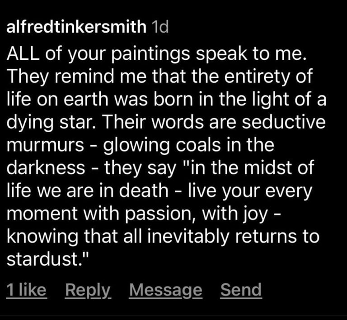Click the word 'darkness' in the comment
Image resolution: width=347 pixels, height=320 pixels.
(46, 168)
